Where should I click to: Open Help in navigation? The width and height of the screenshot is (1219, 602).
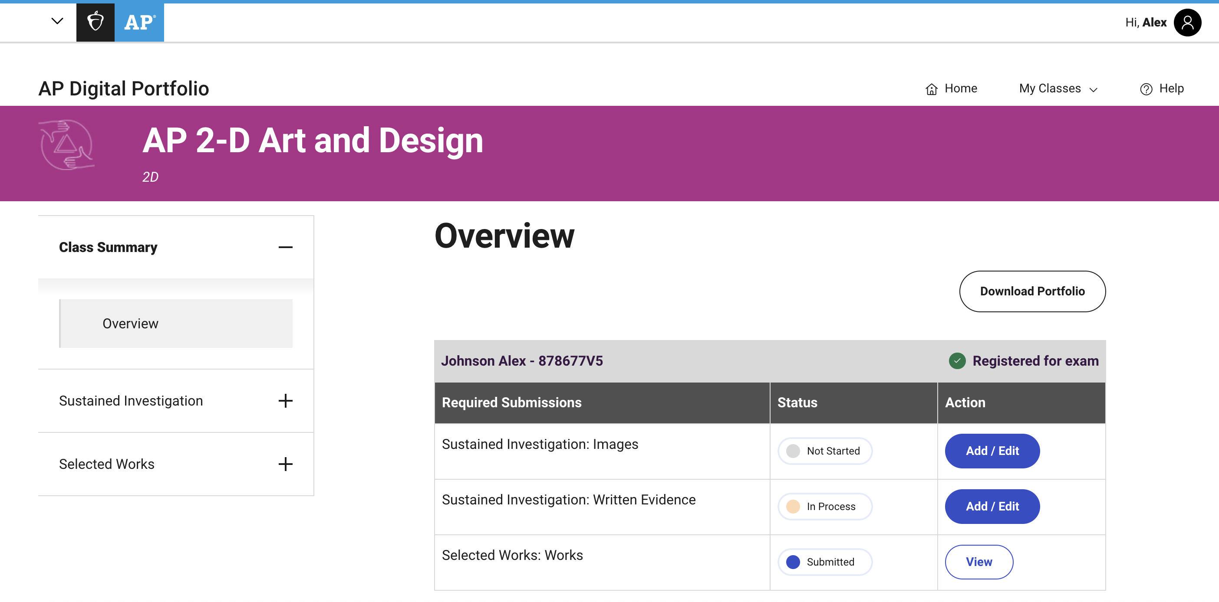click(x=1161, y=88)
